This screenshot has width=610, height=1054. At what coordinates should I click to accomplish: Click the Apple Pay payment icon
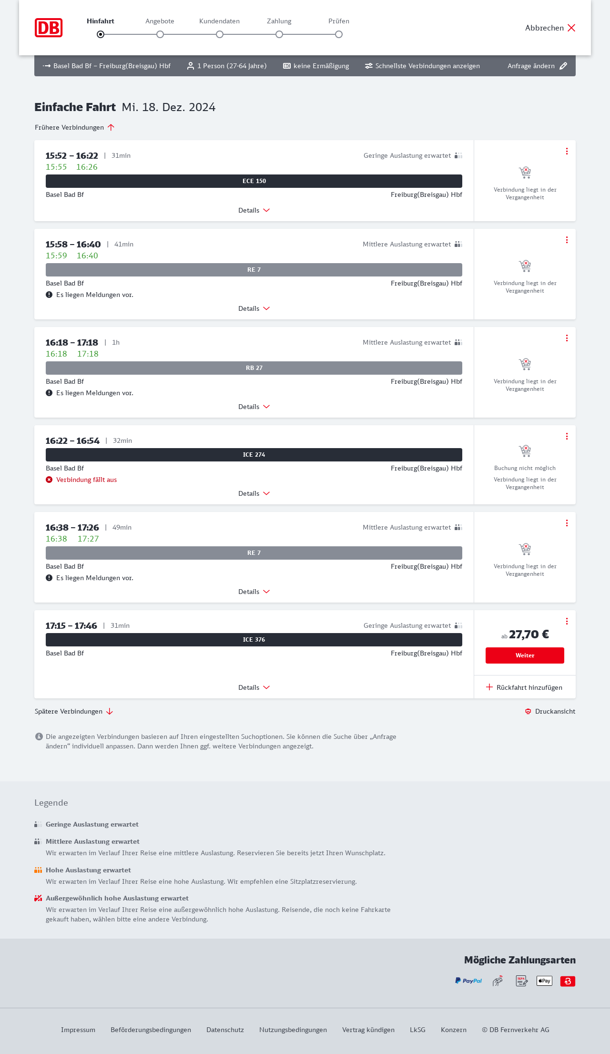coord(544,981)
